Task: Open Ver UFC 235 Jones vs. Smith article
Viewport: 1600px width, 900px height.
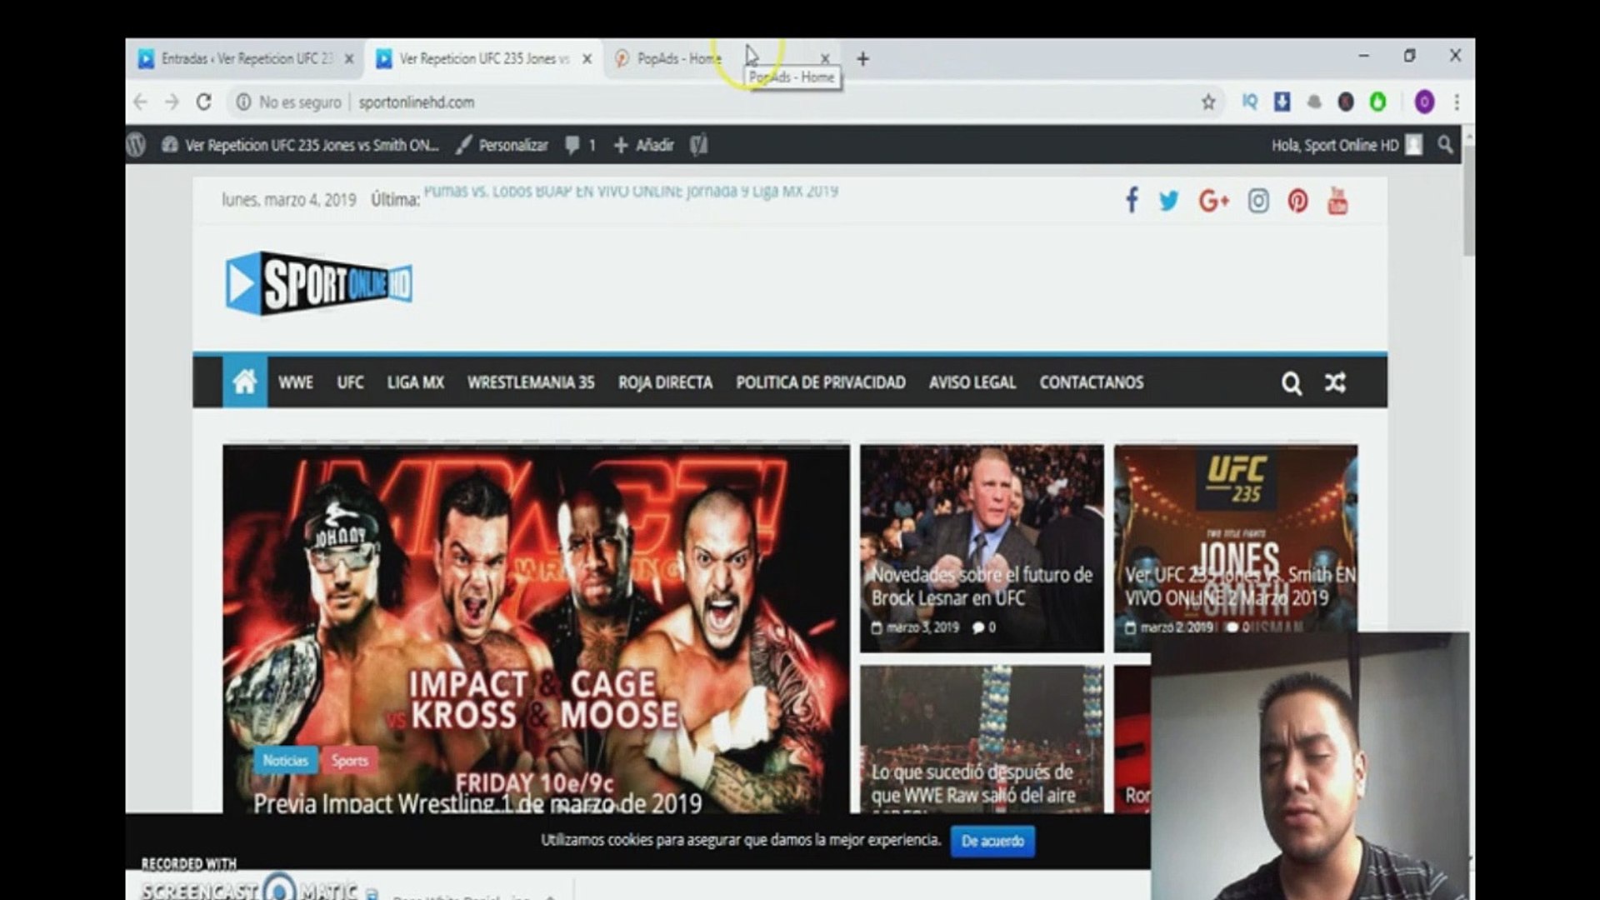Action: (1239, 586)
